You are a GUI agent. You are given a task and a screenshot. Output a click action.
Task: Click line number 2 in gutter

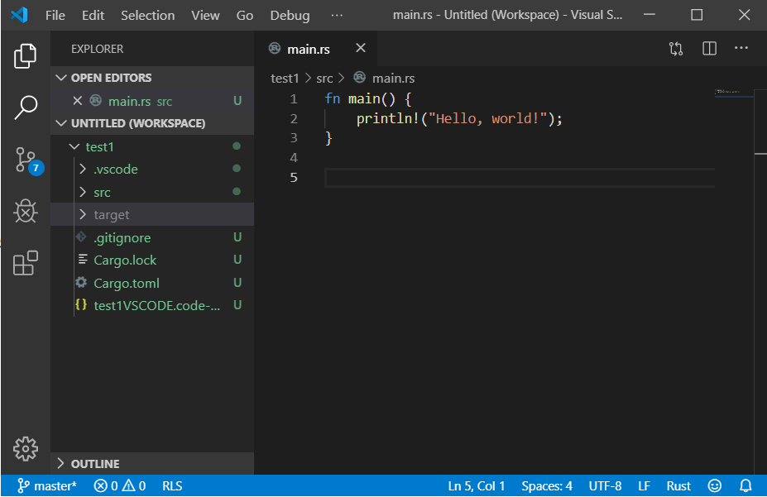point(294,119)
